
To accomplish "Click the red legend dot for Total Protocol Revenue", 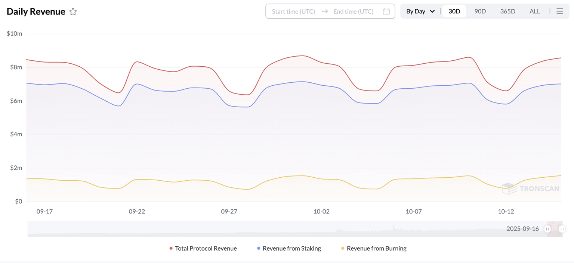I will [171, 248].
